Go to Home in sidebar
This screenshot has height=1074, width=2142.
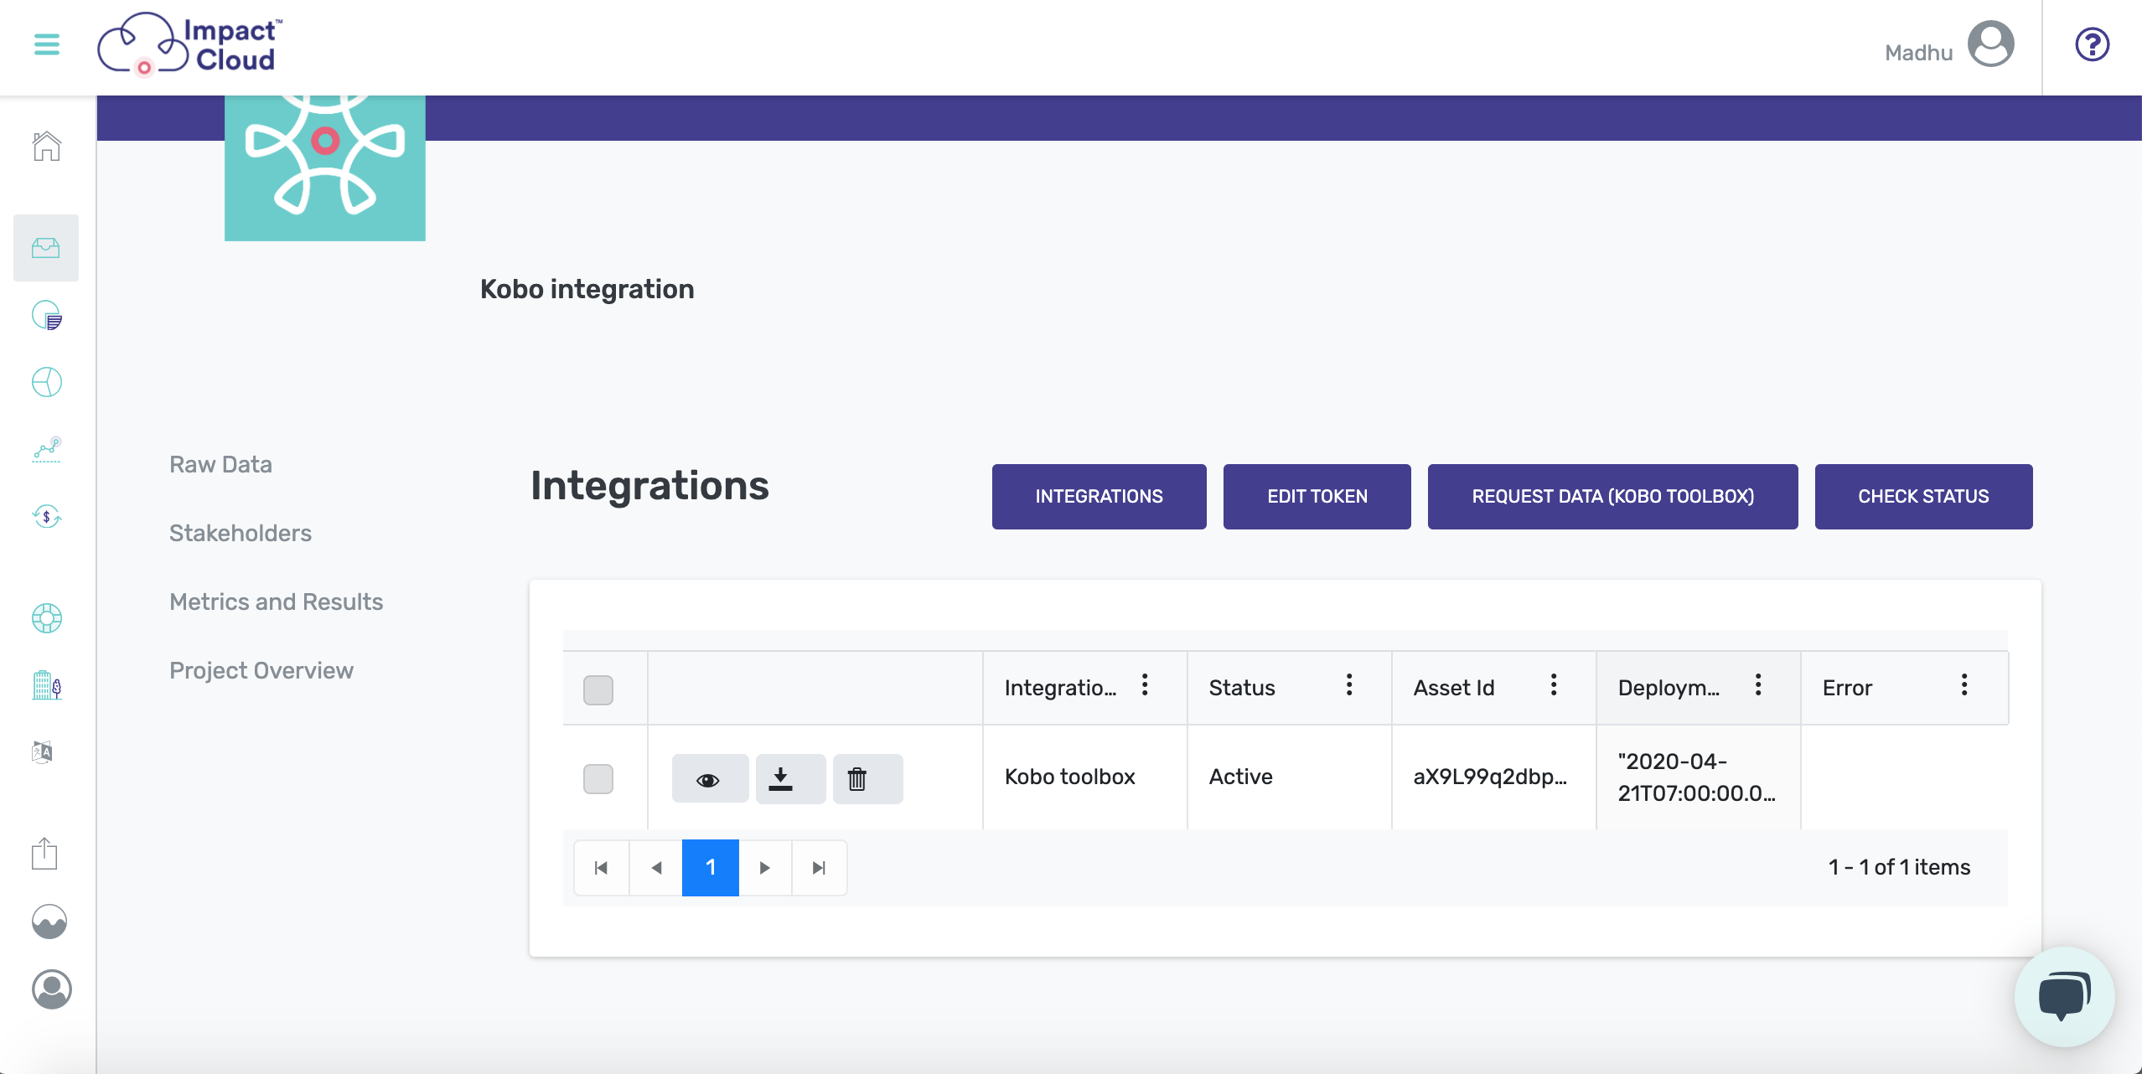[x=47, y=146]
